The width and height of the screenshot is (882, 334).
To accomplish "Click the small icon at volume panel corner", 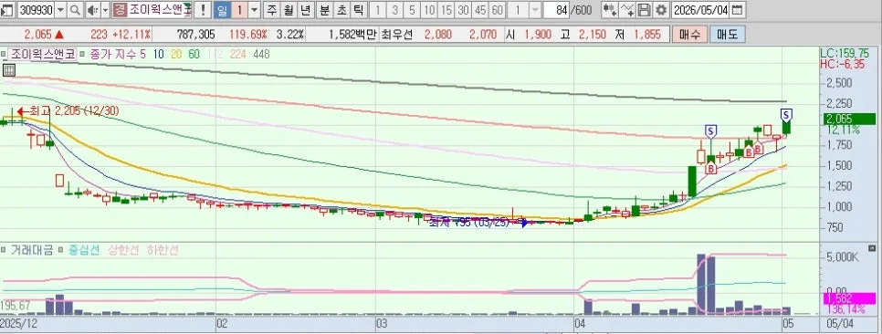I will (x=872, y=247).
